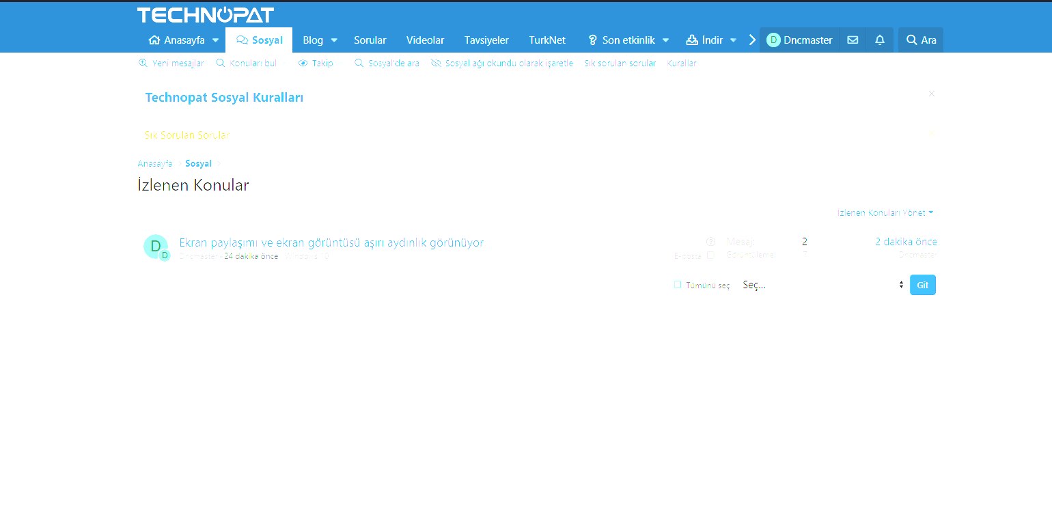
Task: Click the Git button
Action: (923, 285)
